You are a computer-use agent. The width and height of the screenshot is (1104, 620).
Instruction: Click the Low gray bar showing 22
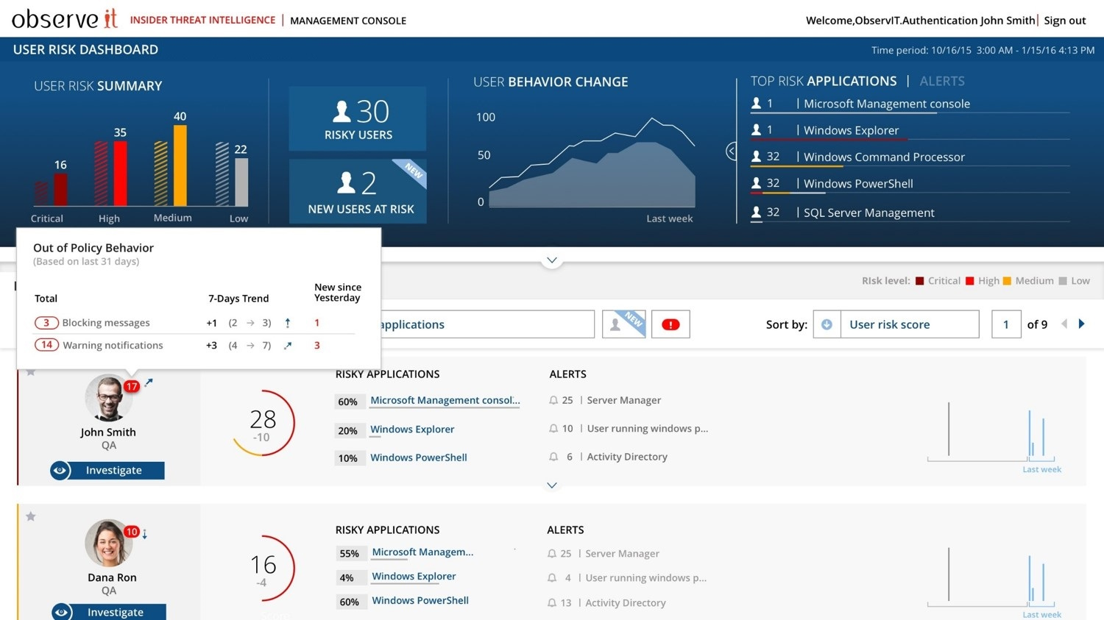[241, 182]
